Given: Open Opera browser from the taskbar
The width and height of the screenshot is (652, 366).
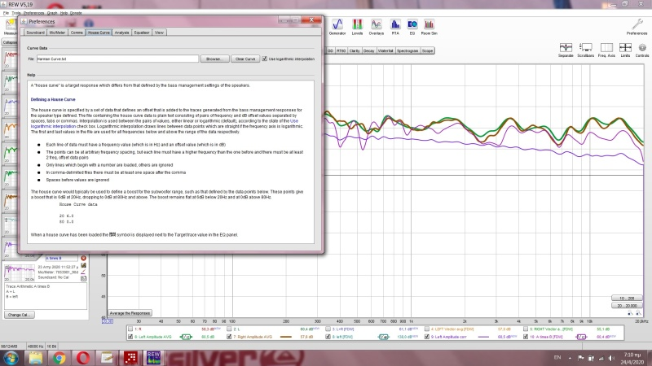Looking at the screenshot, I should (81, 357).
